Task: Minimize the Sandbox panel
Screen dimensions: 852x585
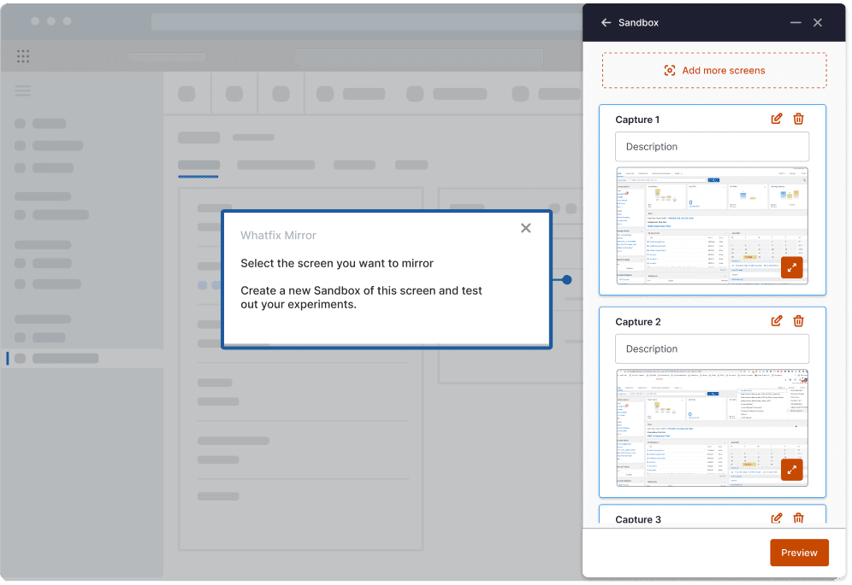Action: (796, 23)
